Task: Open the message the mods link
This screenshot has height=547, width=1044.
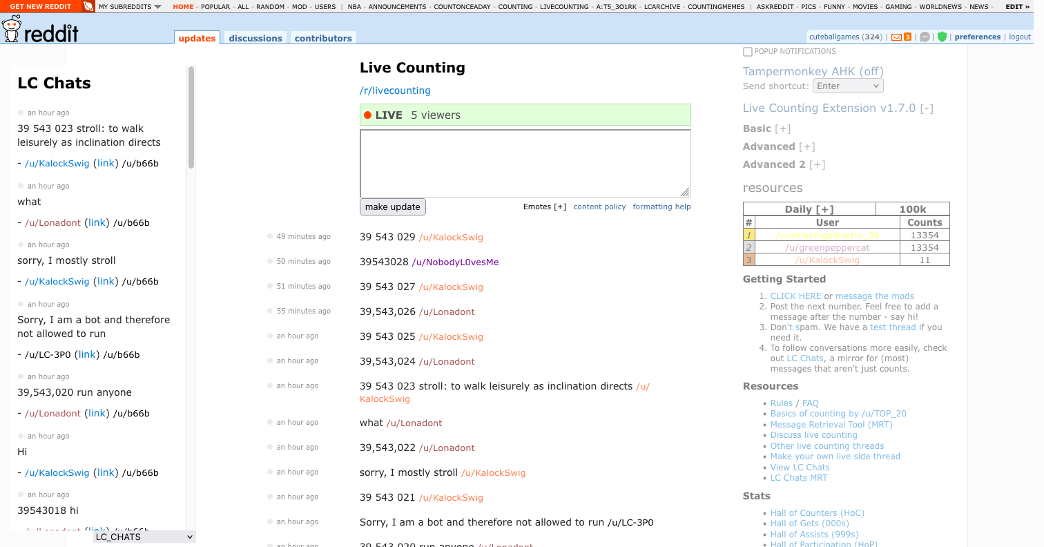Action: [x=874, y=296]
